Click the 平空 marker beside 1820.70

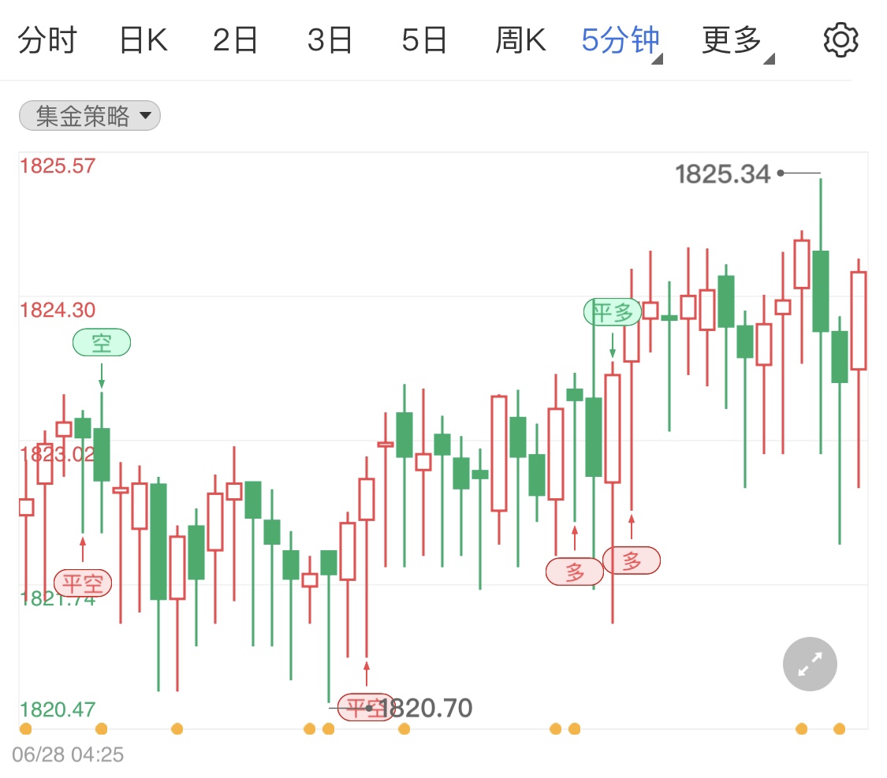(365, 707)
